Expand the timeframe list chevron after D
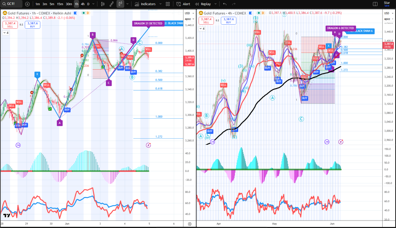The width and height of the screenshot is (396, 228). tap(94, 4)
